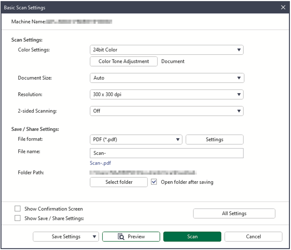Click the Save Settings dropdown arrow
This screenshot has width=291, height=250.
coord(94,237)
